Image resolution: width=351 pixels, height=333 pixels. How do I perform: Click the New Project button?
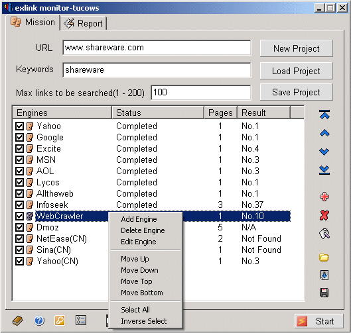(x=297, y=48)
